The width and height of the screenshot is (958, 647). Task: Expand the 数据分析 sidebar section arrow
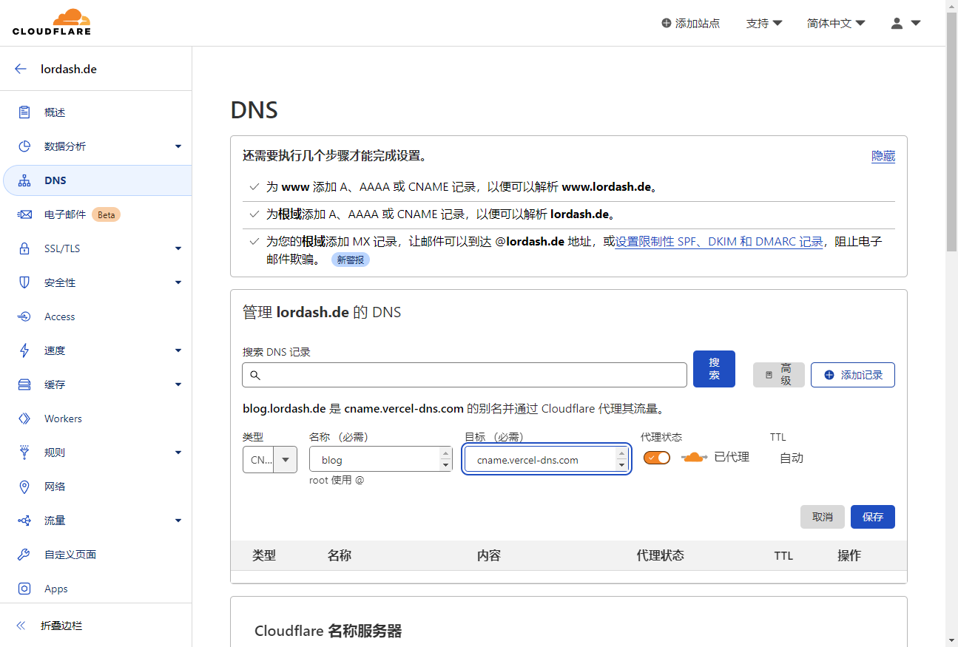pos(178,146)
